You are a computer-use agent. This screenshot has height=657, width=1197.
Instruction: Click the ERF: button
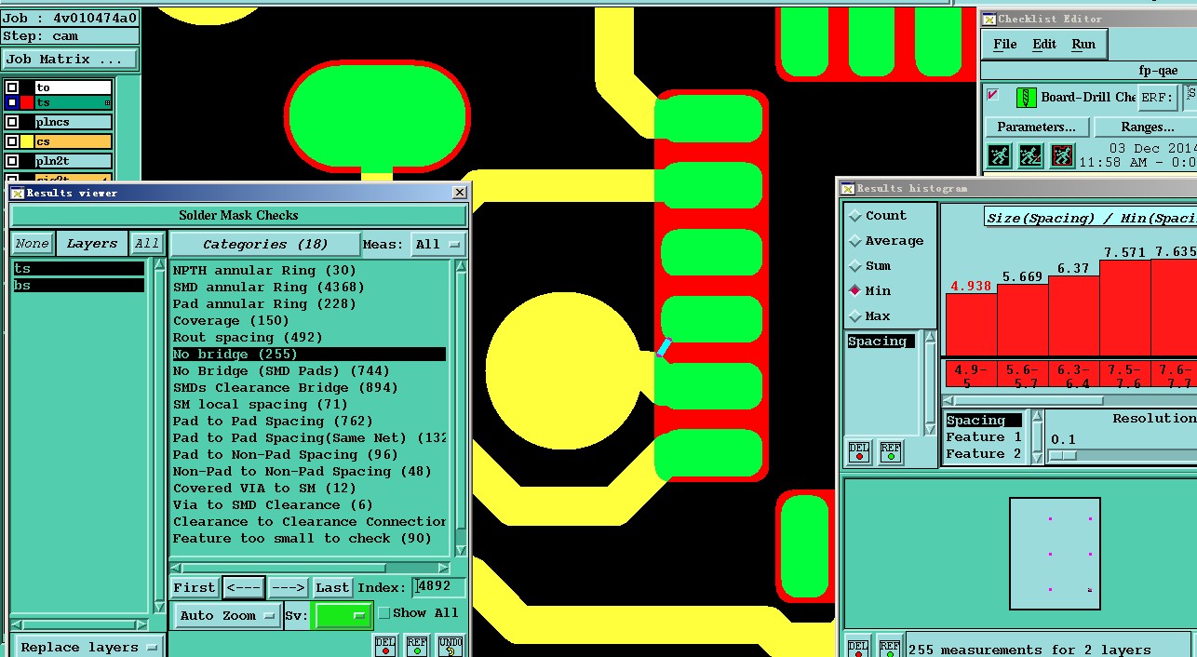coord(1158,97)
